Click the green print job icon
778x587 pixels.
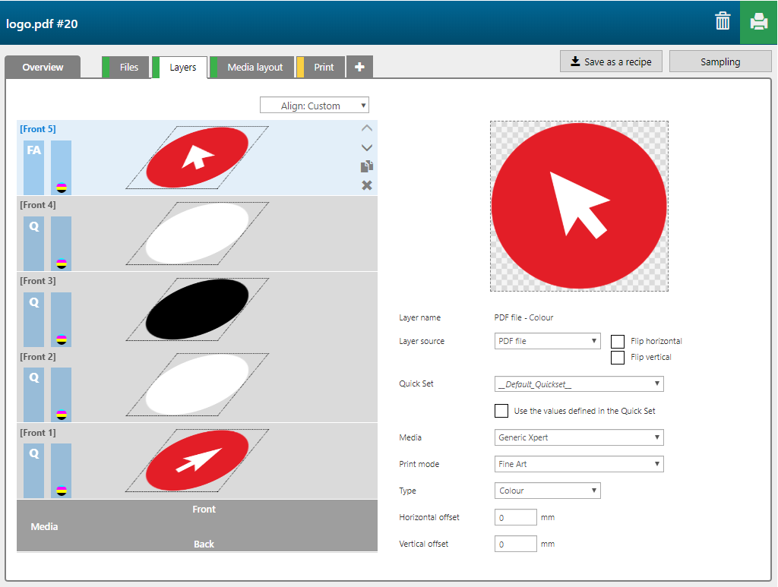point(759,22)
